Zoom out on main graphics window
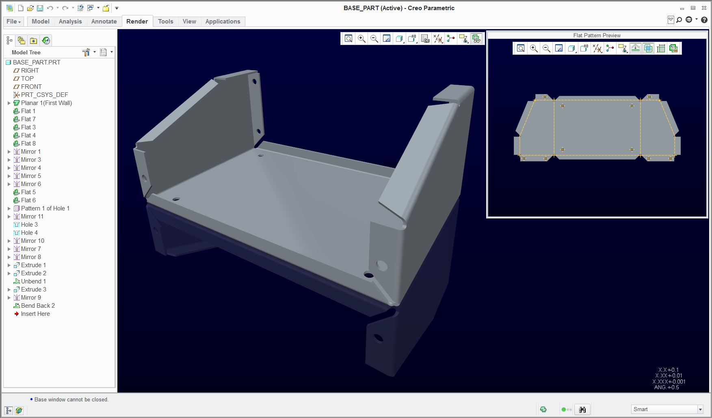The image size is (712, 418). pos(374,39)
